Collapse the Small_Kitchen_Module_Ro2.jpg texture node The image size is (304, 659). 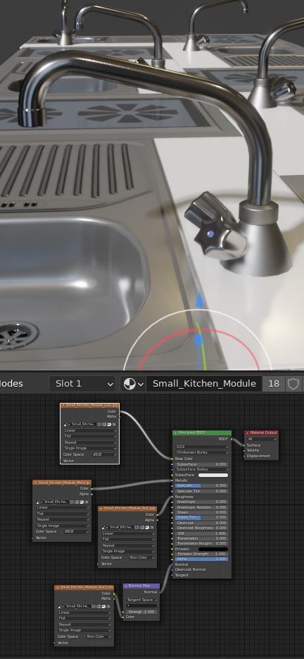point(101,508)
